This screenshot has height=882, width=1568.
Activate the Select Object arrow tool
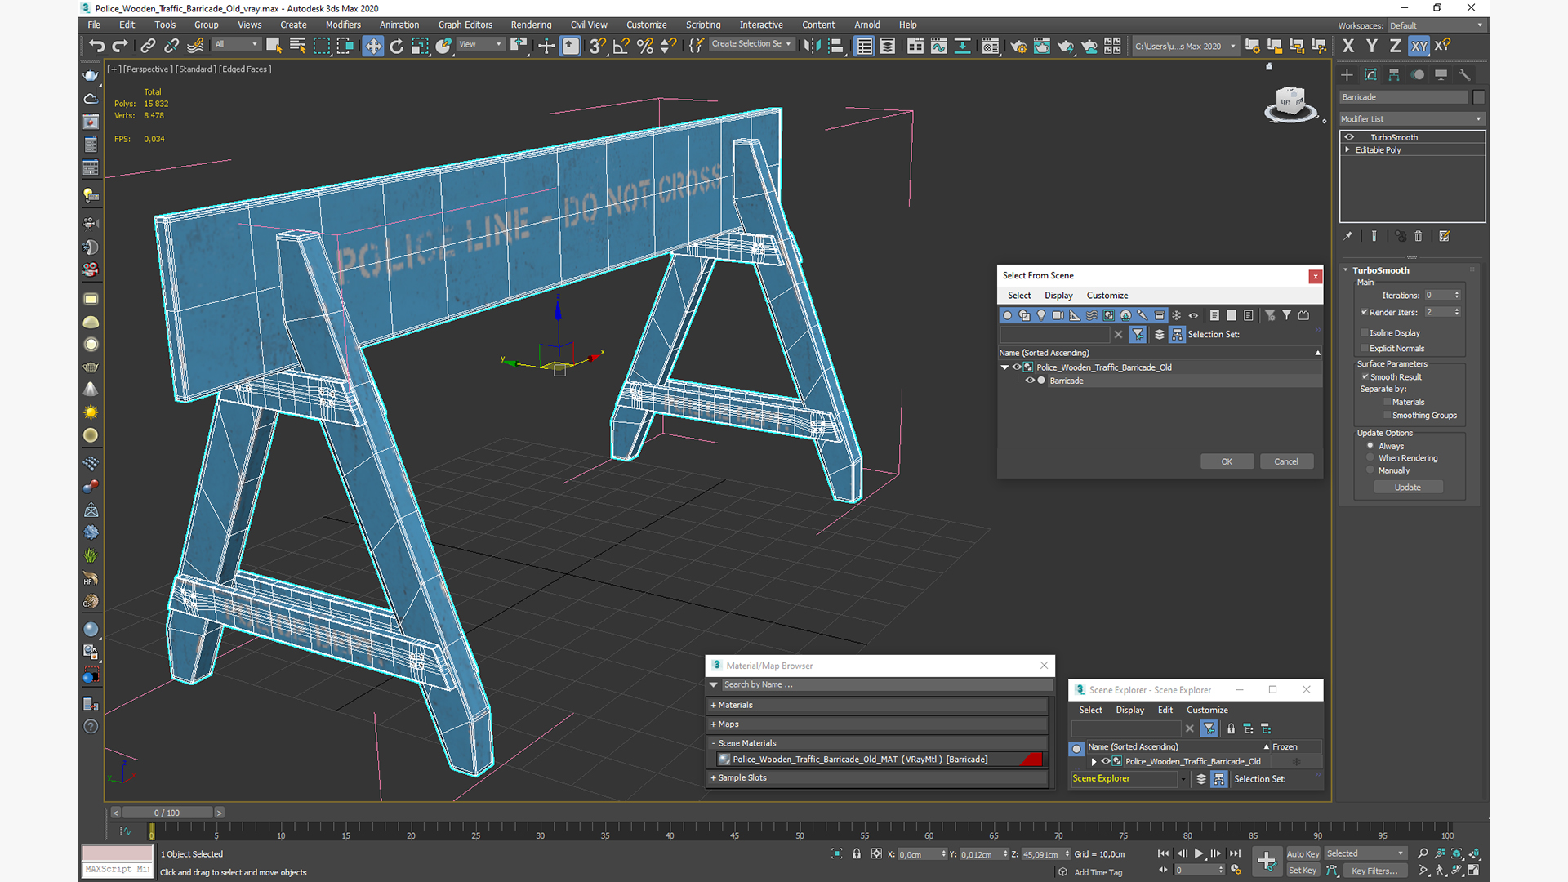pyautogui.click(x=274, y=46)
